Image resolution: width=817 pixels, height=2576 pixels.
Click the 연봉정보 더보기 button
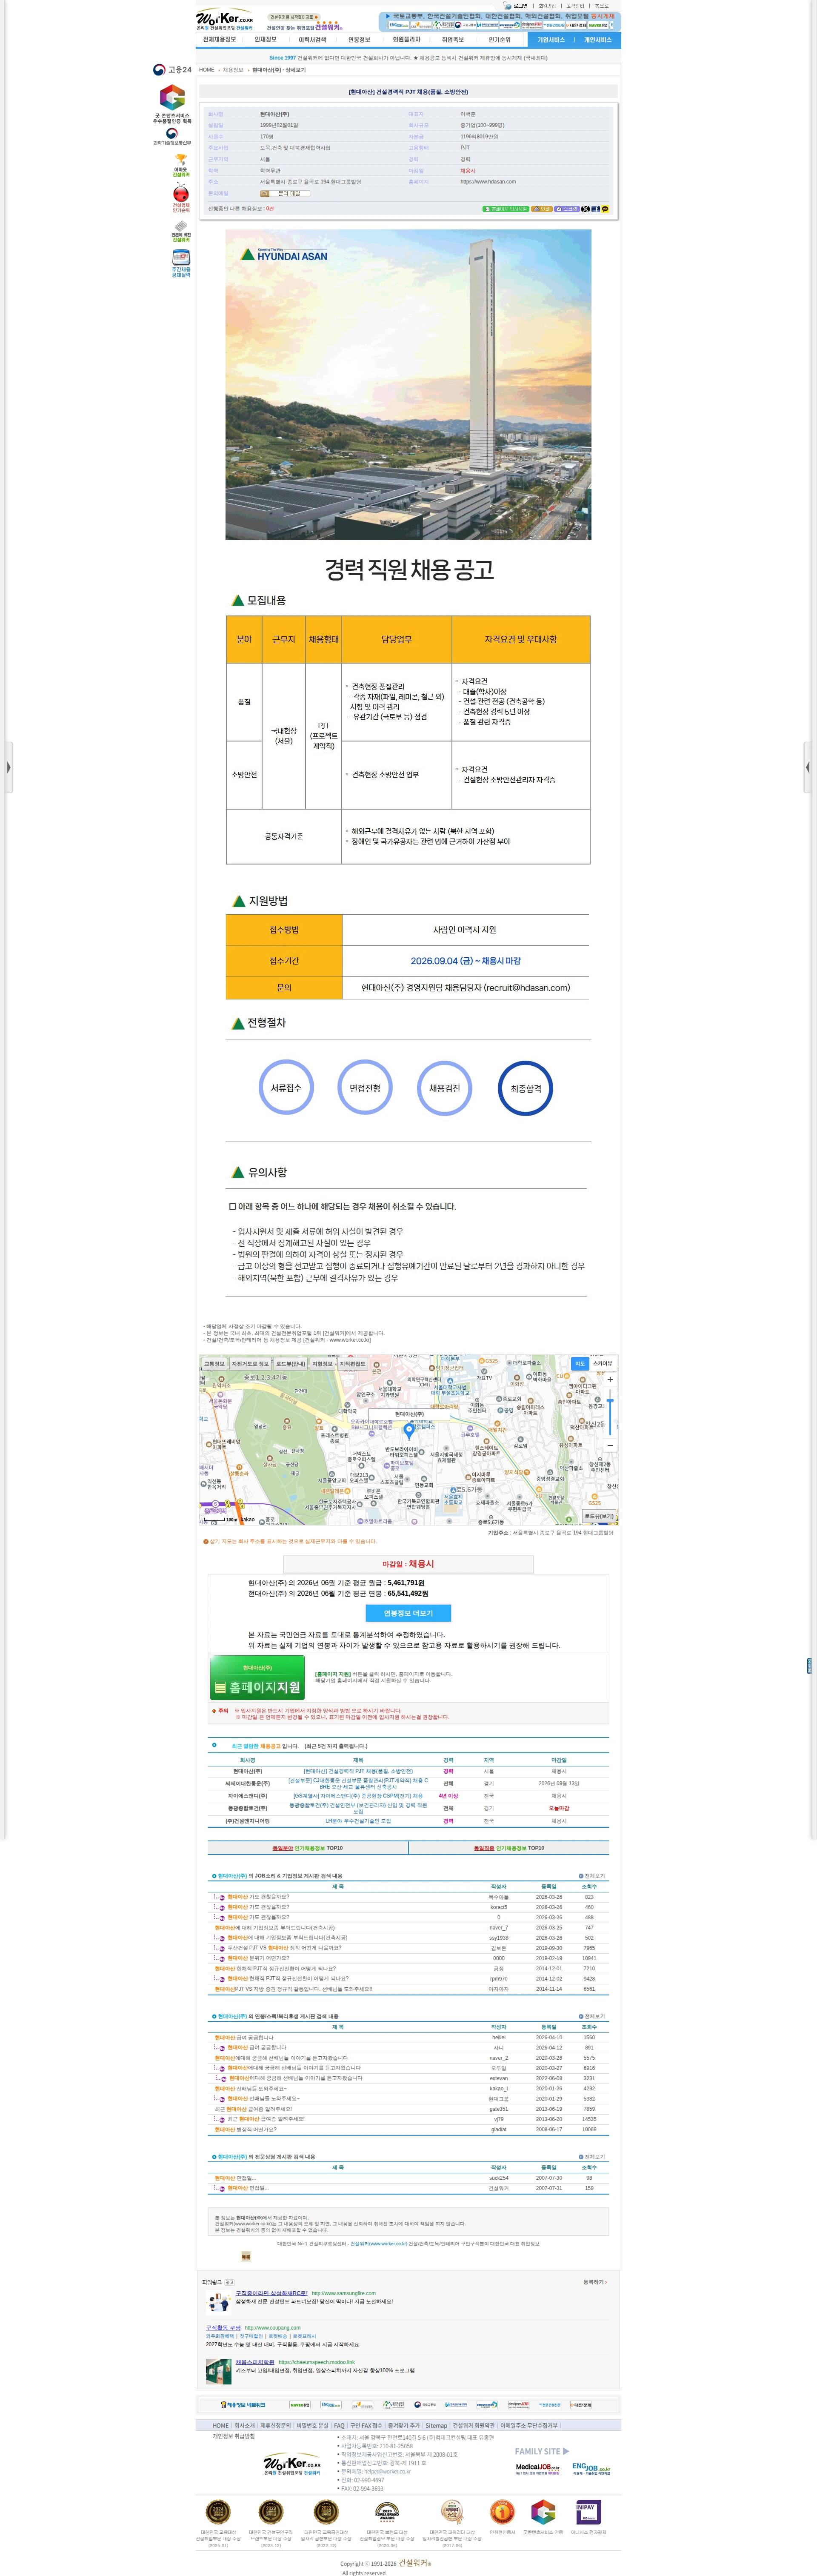408,1613
